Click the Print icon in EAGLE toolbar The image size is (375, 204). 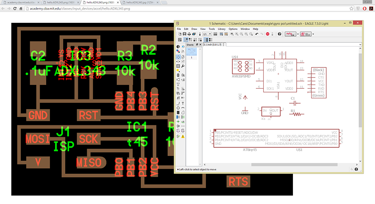coord(189,34)
